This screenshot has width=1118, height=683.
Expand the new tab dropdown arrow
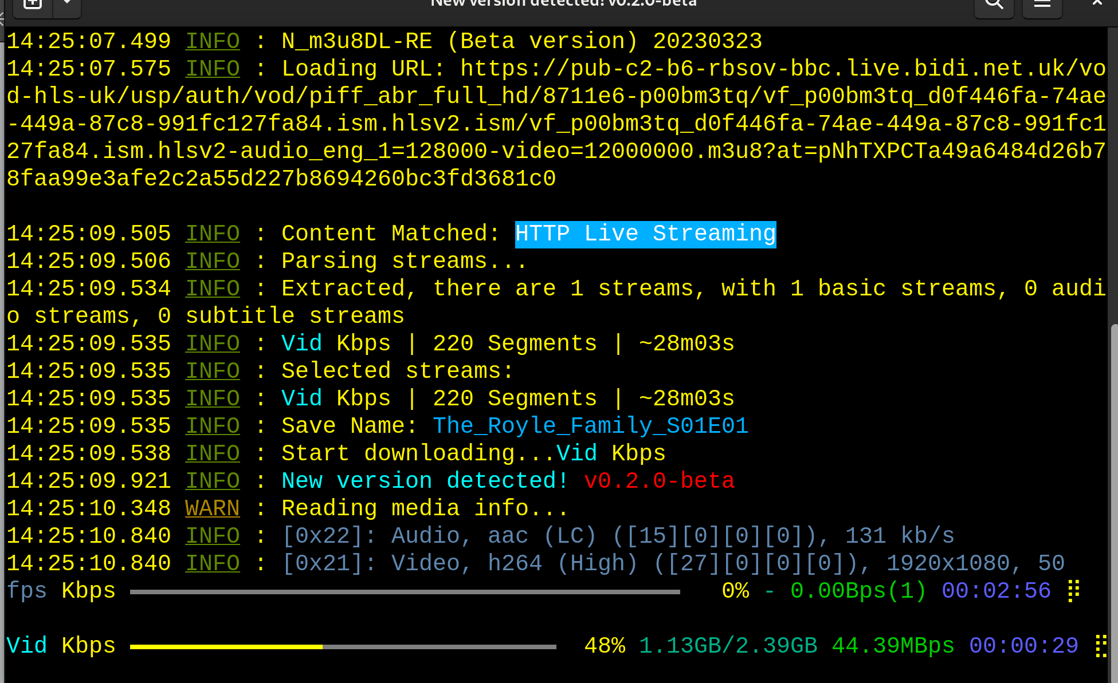point(67,3)
